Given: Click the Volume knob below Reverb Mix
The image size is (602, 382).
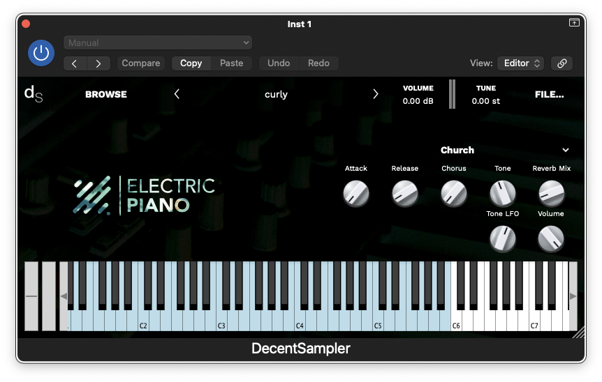Looking at the screenshot, I should click(551, 238).
